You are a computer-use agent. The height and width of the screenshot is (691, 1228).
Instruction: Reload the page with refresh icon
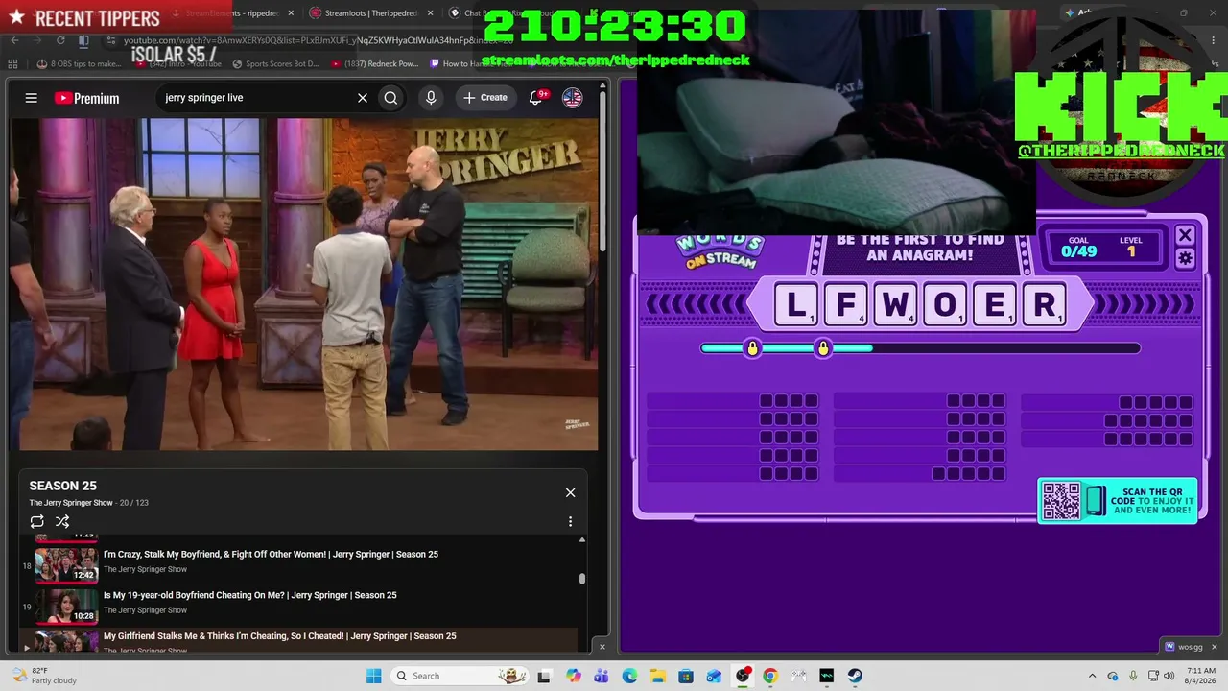pyautogui.click(x=60, y=40)
